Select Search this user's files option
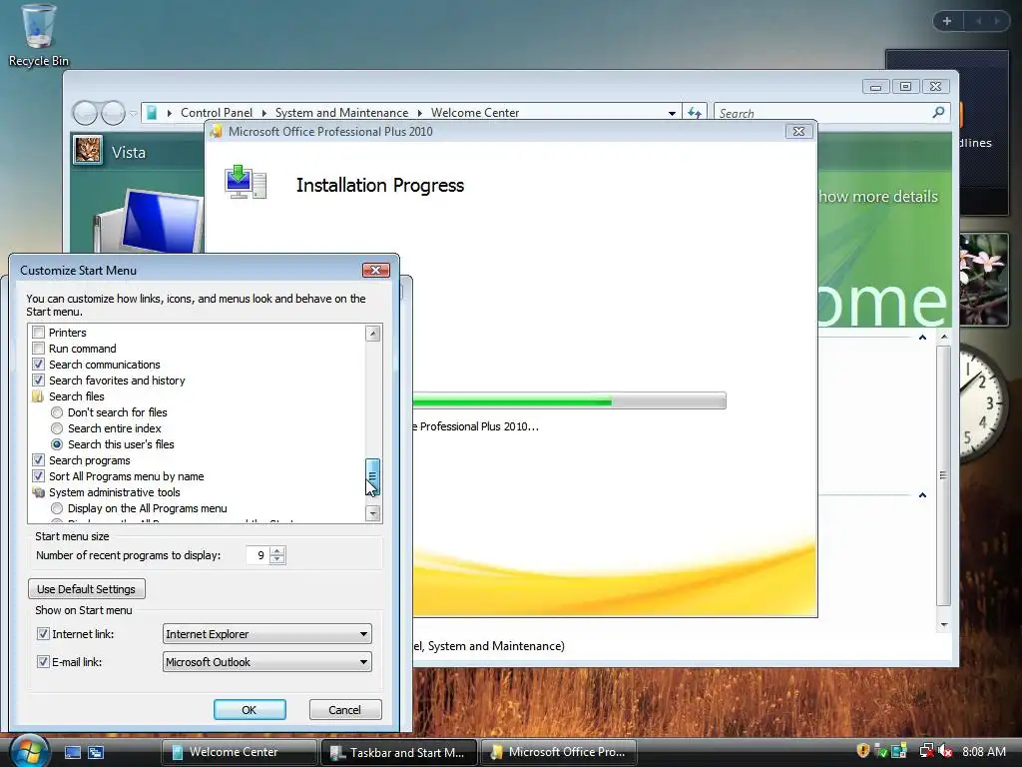This screenshot has height=767, width=1022. 57,444
